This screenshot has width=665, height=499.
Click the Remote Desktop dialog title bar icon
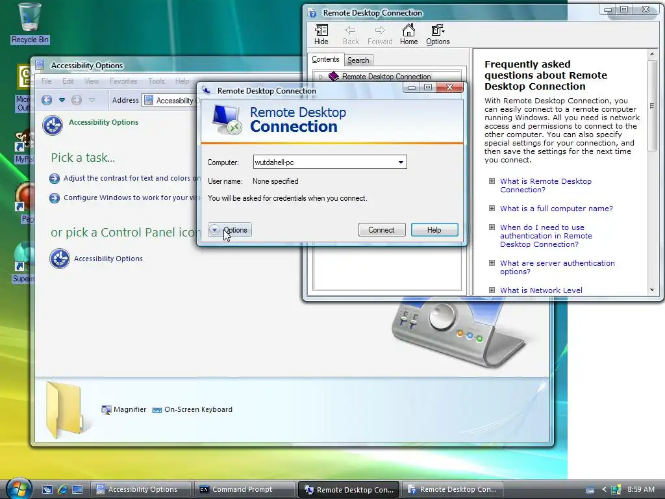(207, 90)
